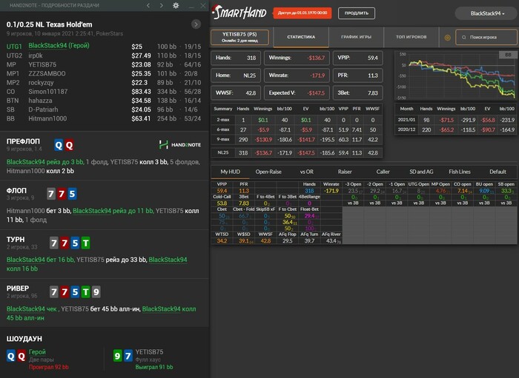
Task: Open the ТОП ИГРОКОВ tab
Action: tap(411, 37)
